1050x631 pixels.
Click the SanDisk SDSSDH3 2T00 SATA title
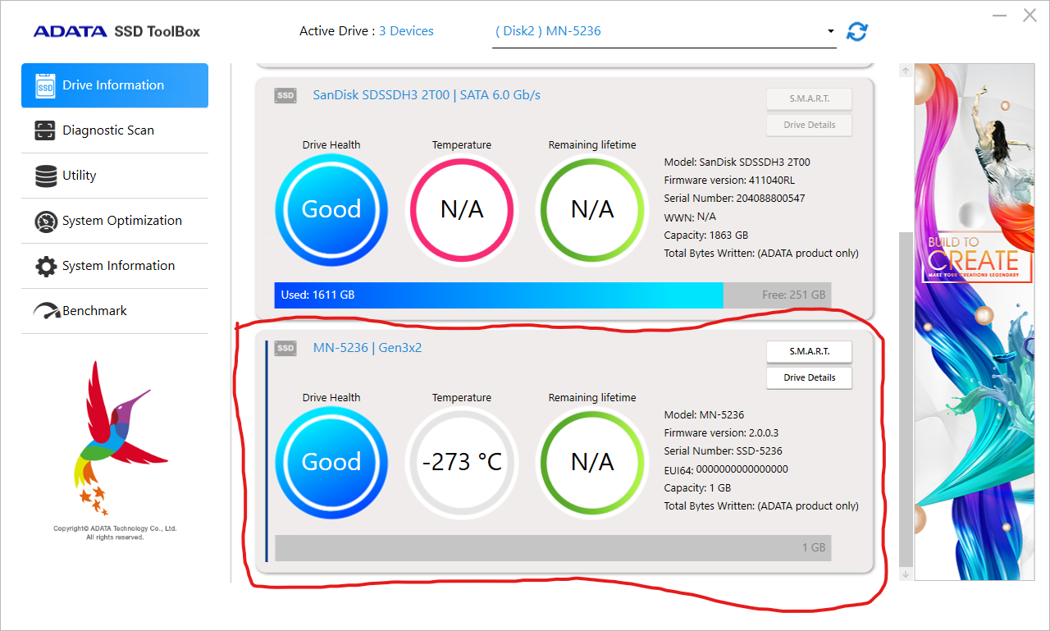(x=427, y=95)
